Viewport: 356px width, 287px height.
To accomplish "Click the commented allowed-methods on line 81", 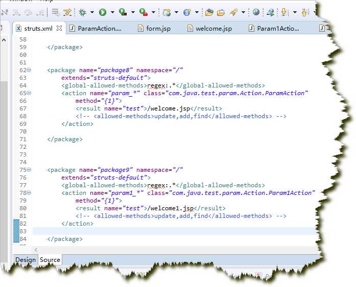I will pos(181,216).
